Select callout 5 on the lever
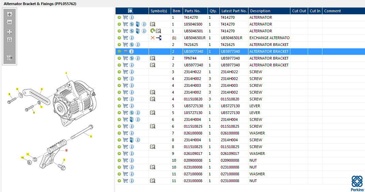 pyautogui.click(x=42, y=89)
